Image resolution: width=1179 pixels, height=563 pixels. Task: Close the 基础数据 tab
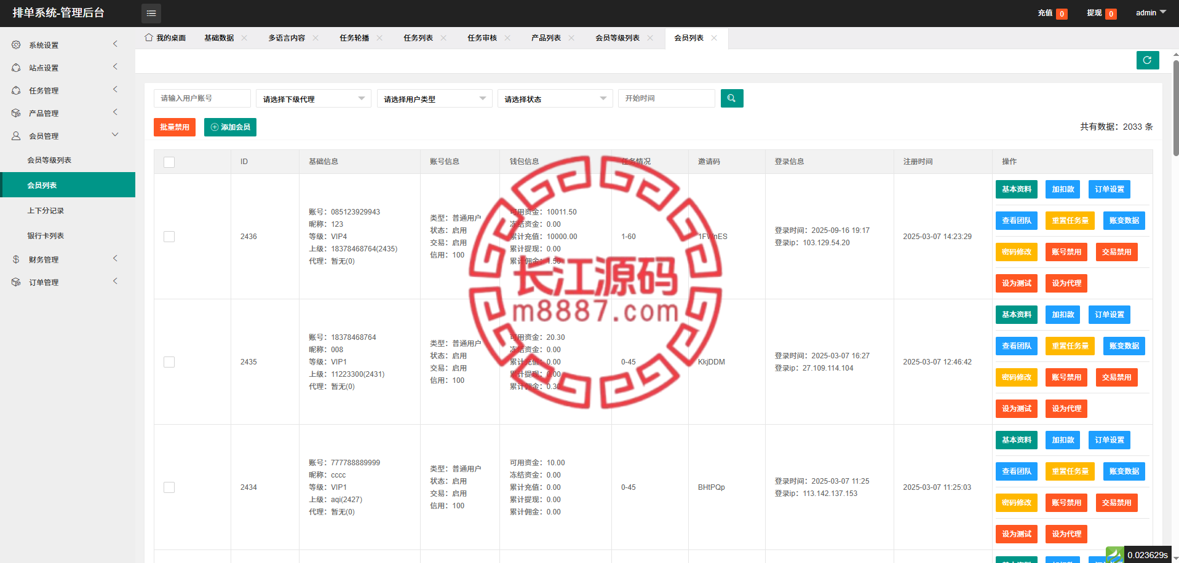click(244, 38)
